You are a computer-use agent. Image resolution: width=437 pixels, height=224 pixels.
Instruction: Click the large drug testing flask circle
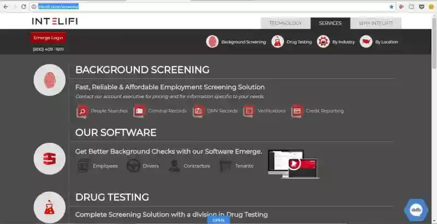(x=50, y=207)
